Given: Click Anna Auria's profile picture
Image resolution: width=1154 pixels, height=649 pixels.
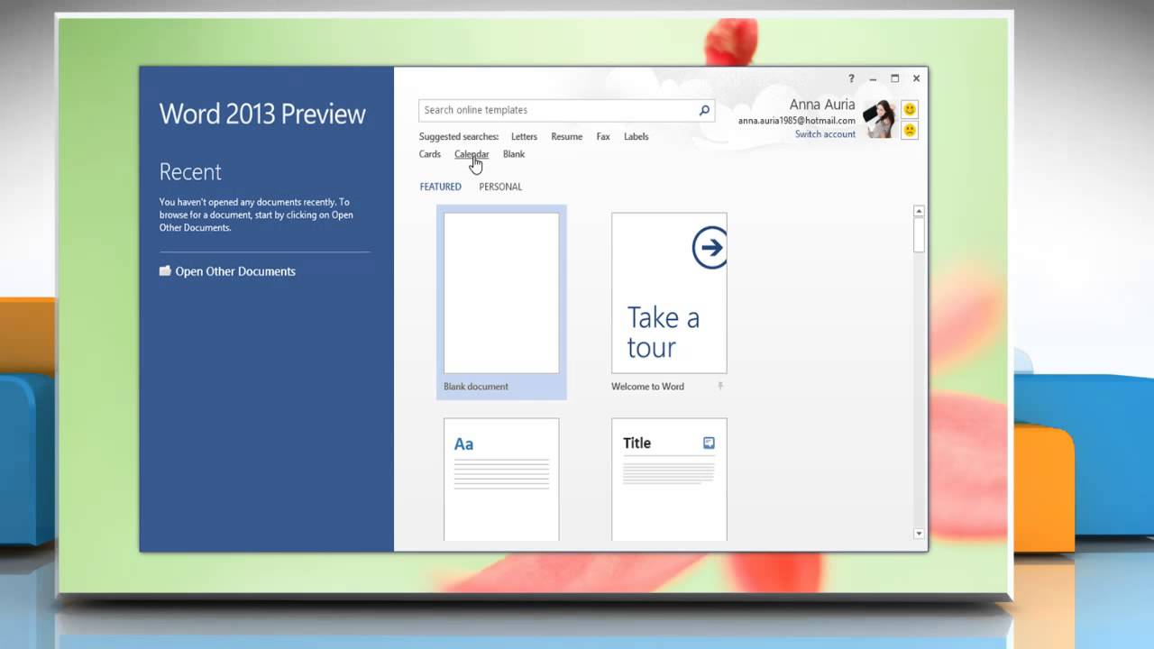Looking at the screenshot, I should pos(879,118).
